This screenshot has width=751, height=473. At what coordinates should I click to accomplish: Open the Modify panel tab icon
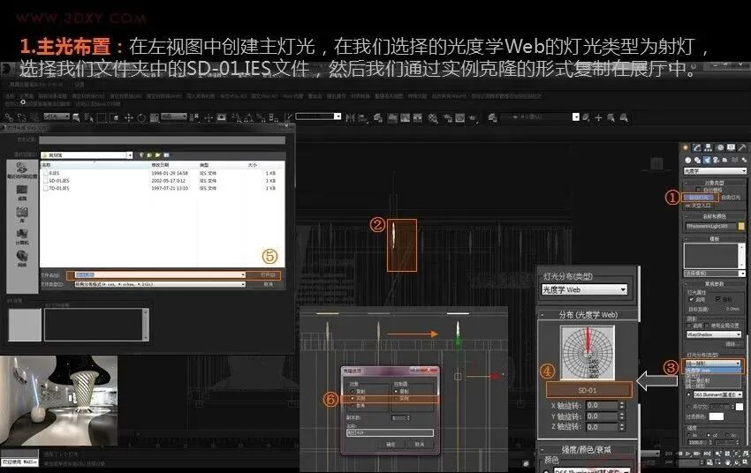pos(697,147)
